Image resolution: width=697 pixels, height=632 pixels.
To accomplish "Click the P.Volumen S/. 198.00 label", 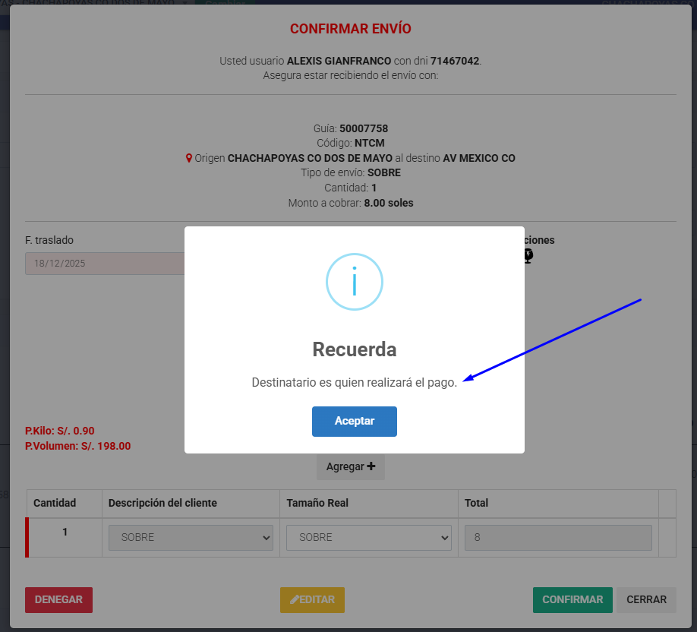I will pyautogui.click(x=77, y=447).
